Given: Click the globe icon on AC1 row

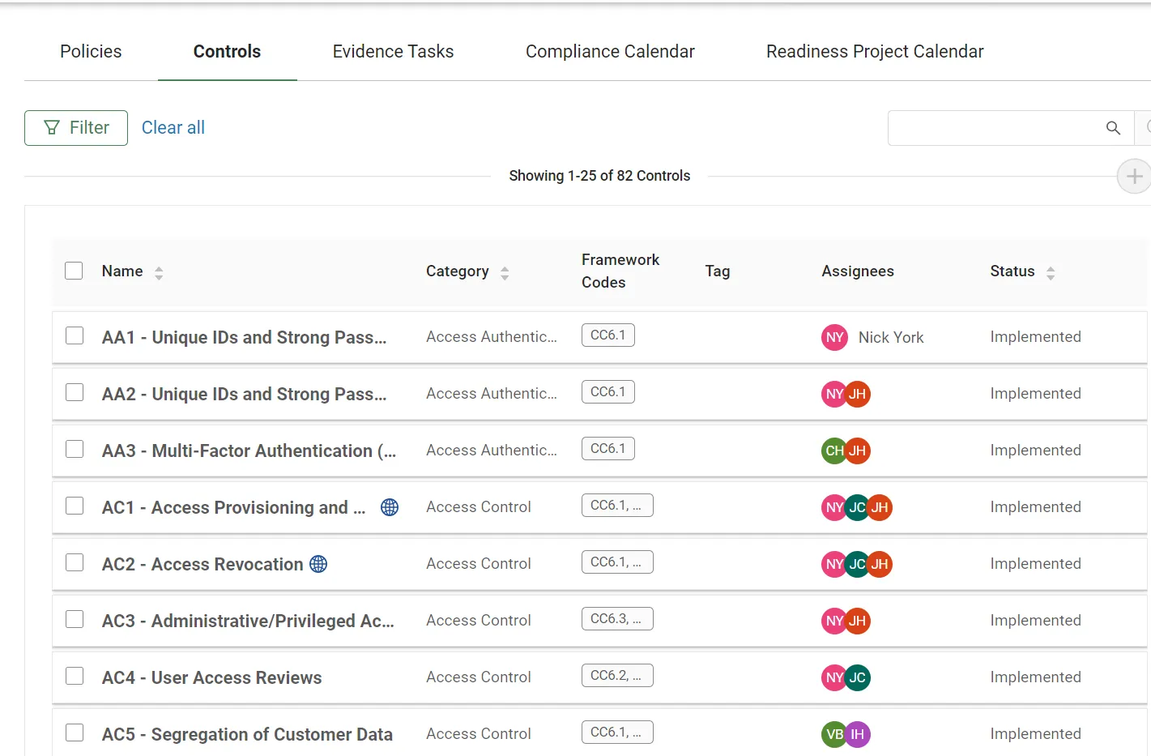Looking at the screenshot, I should pyautogui.click(x=390, y=507).
